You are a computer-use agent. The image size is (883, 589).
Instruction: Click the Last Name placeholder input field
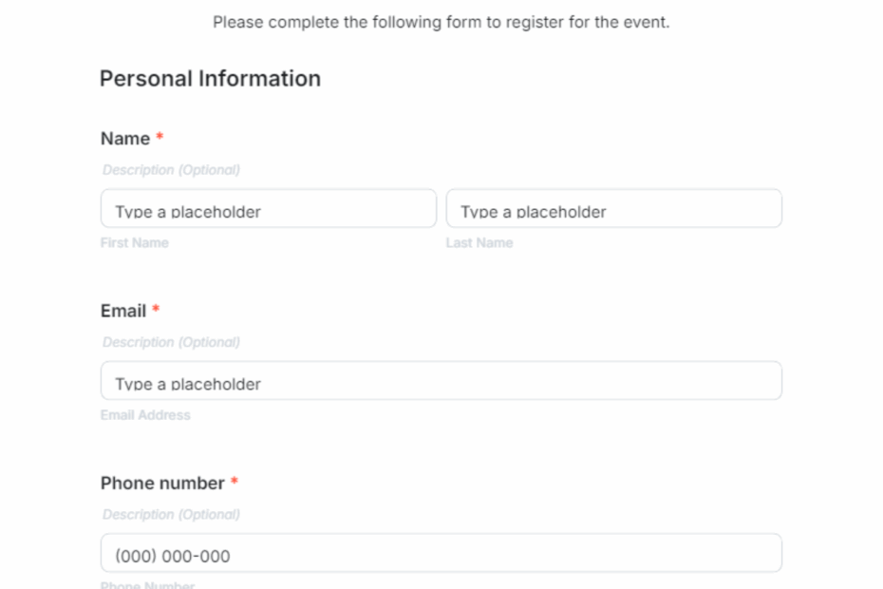click(x=613, y=208)
